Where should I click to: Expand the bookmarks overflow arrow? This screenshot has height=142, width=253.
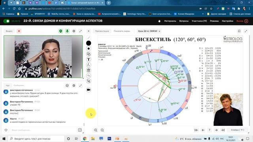(x=203, y=14)
